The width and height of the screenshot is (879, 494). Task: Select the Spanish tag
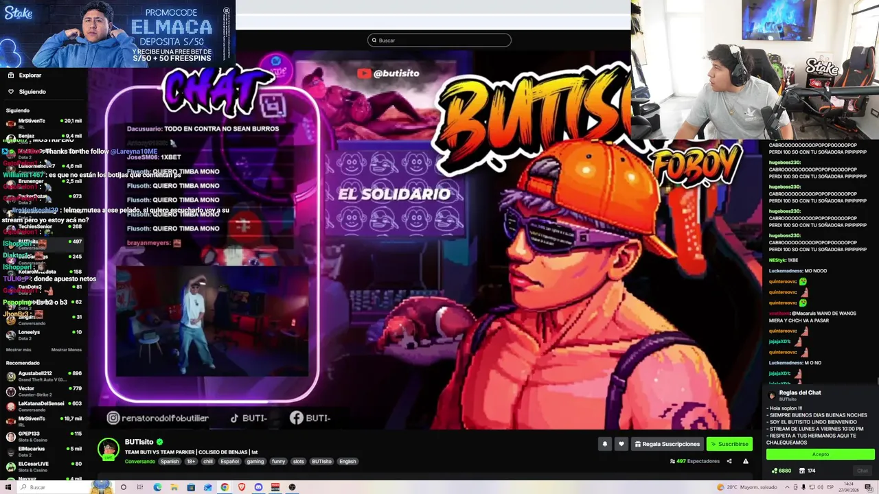[x=170, y=462]
